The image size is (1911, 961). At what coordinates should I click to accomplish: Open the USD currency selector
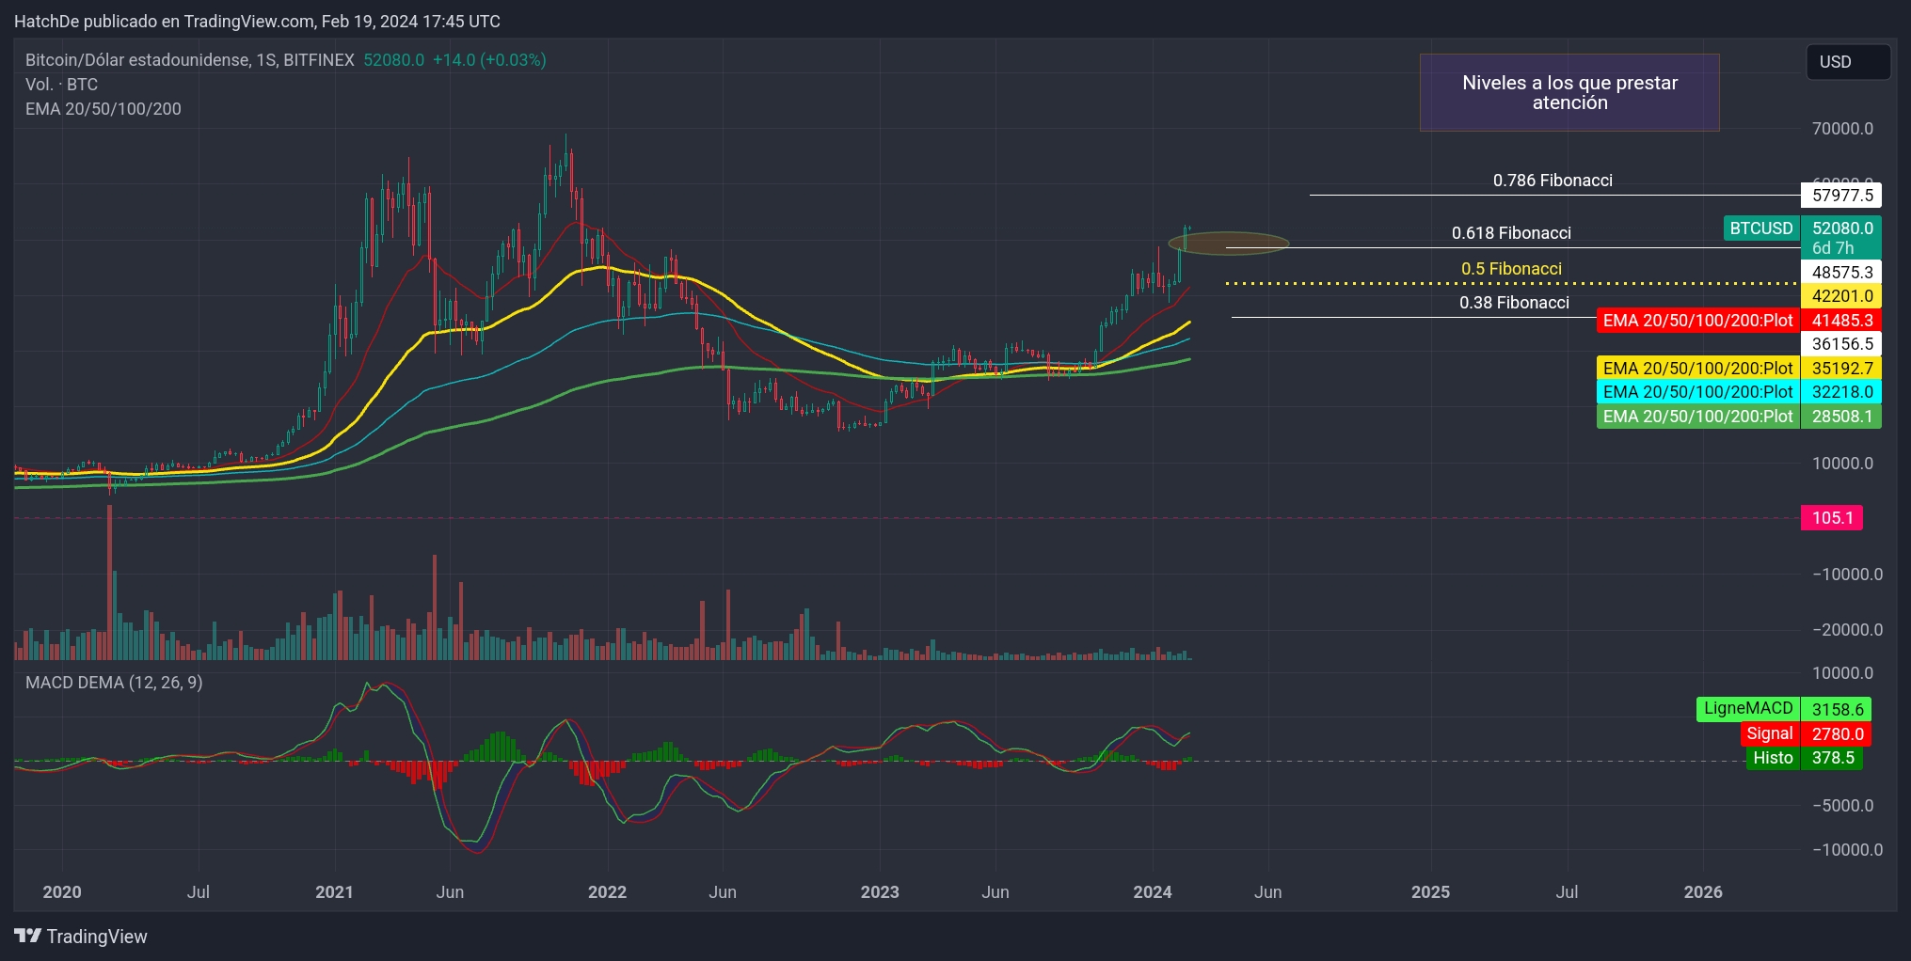click(x=1848, y=62)
